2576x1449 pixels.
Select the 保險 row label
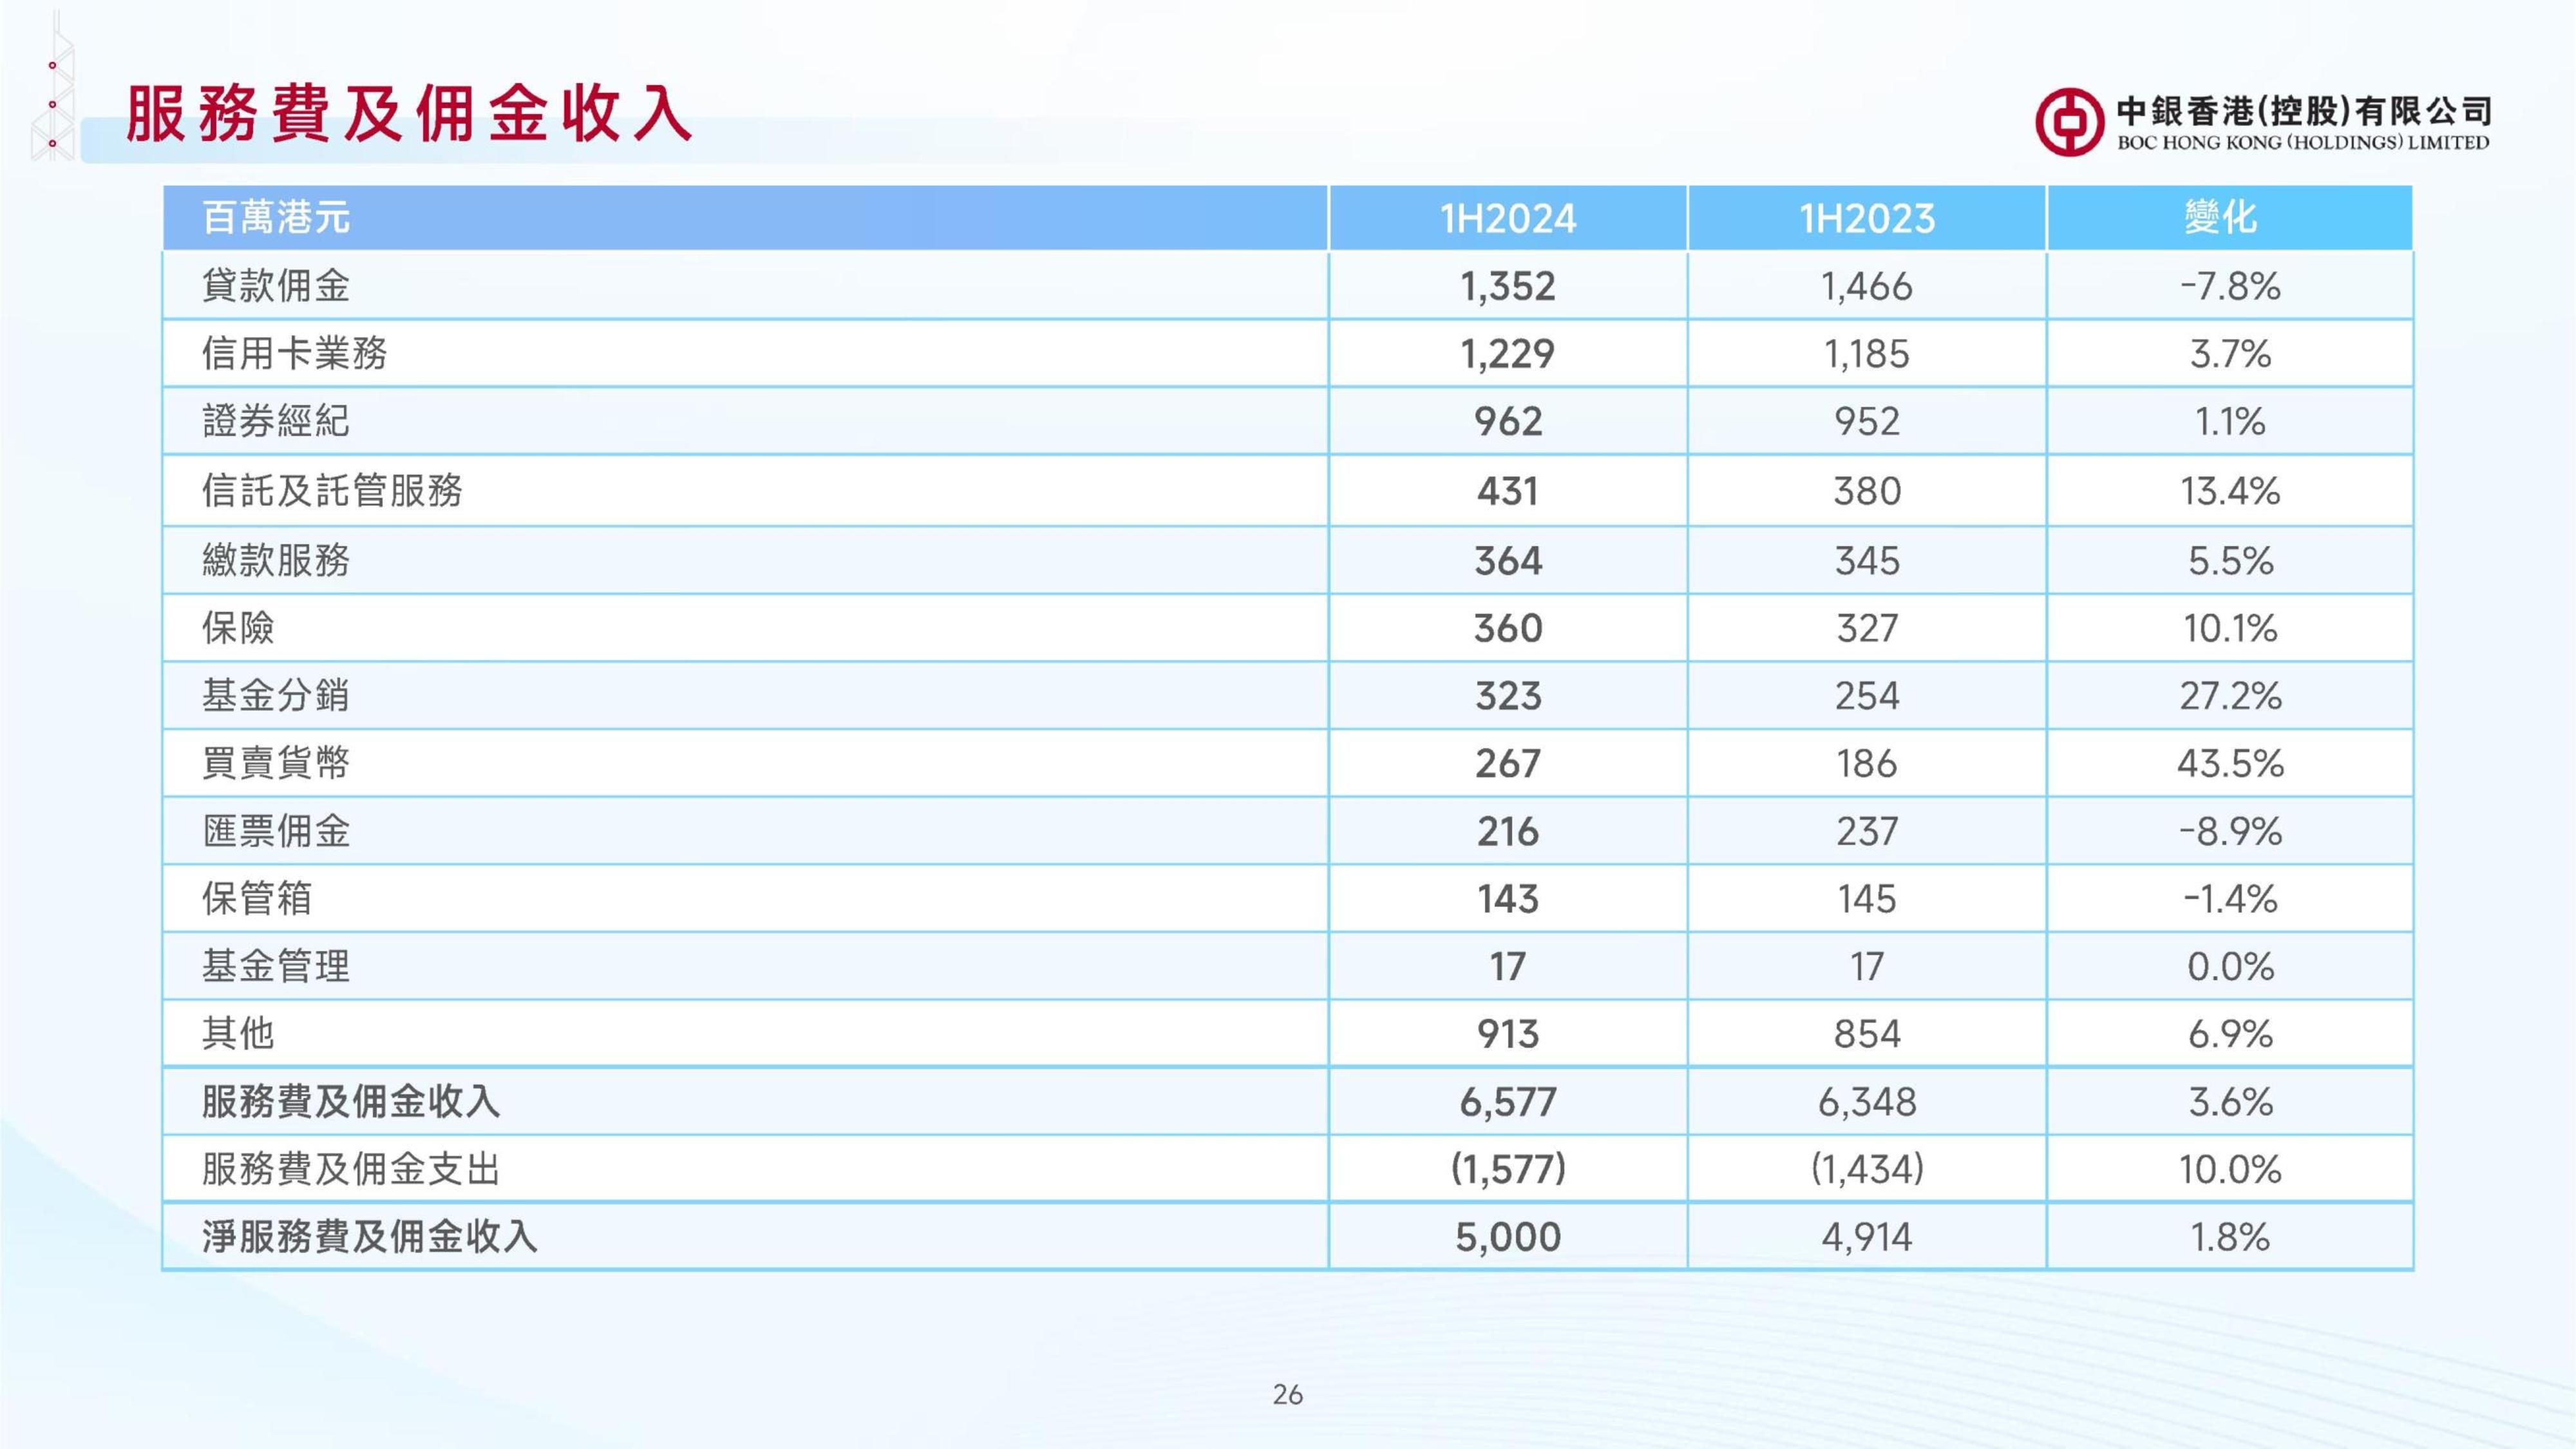238,627
